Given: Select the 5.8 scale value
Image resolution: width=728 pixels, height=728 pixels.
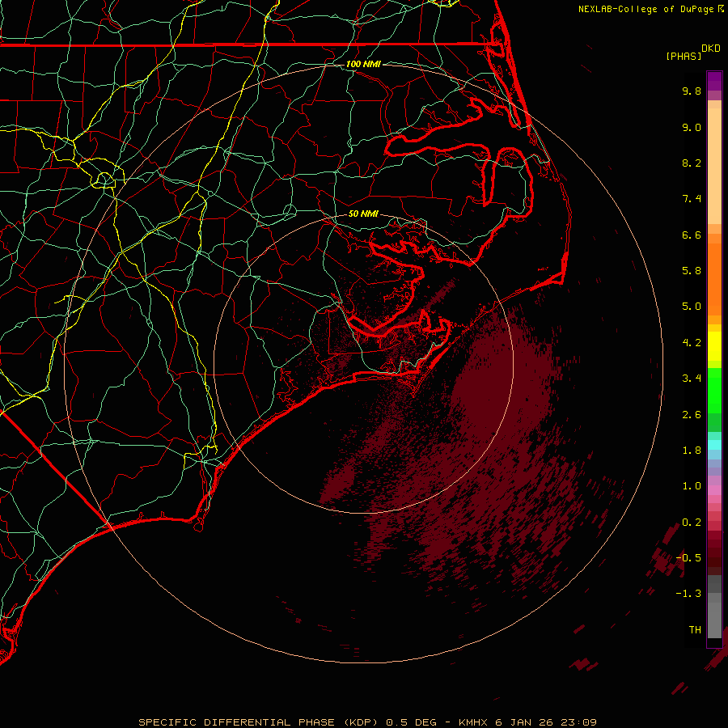Looking at the screenshot, I should click(x=692, y=271).
